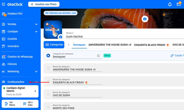Click the Ver Menú phone icon
This screenshot has height=110, width=184.
click(x=6, y=104)
